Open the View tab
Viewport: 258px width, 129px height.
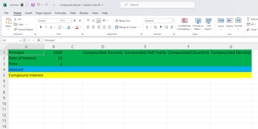(95, 13)
